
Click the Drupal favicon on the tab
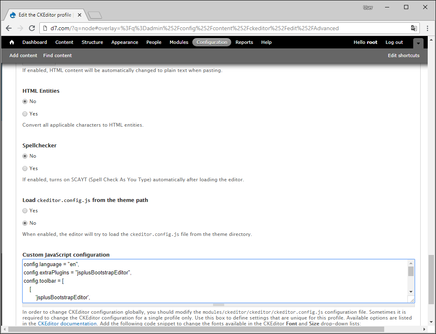pyautogui.click(x=13, y=15)
